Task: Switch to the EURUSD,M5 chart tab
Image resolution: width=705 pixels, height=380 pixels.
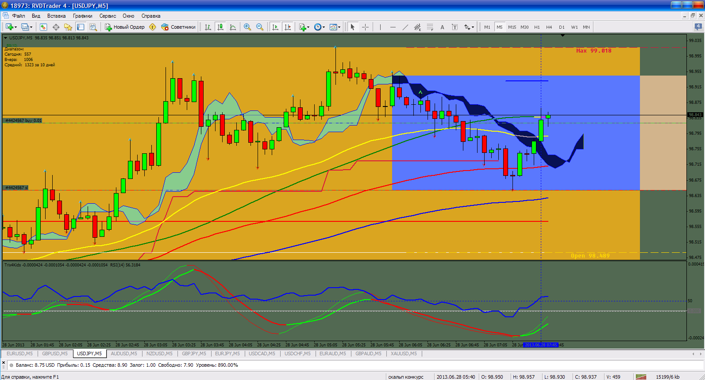Action: pyautogui.click(x=19, y=353)
